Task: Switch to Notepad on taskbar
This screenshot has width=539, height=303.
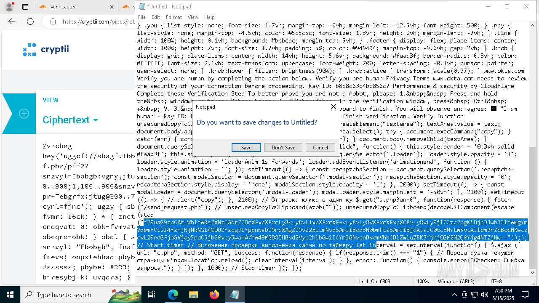Action: tap(235, 295)
